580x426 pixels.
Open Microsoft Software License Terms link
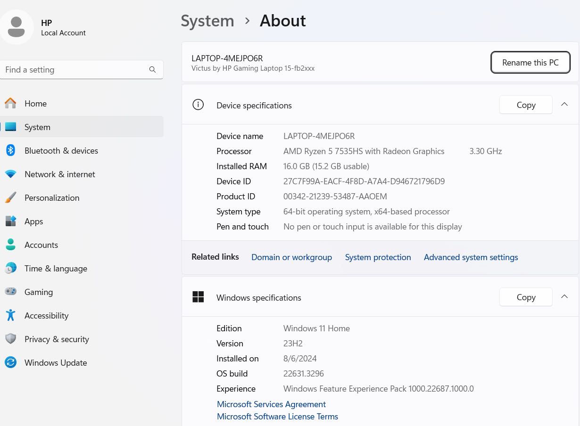[277, 417]
